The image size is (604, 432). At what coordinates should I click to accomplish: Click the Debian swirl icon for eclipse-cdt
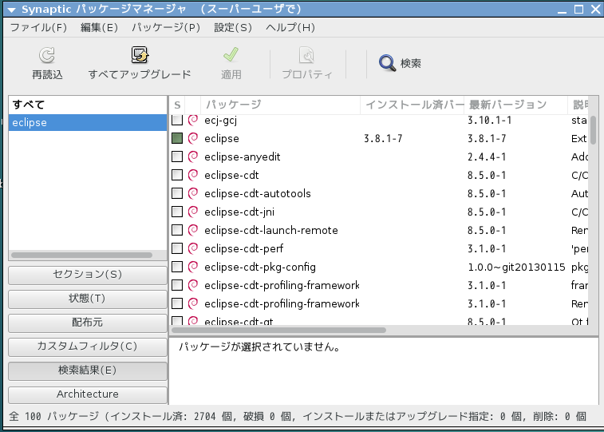(x=193, y=175)
